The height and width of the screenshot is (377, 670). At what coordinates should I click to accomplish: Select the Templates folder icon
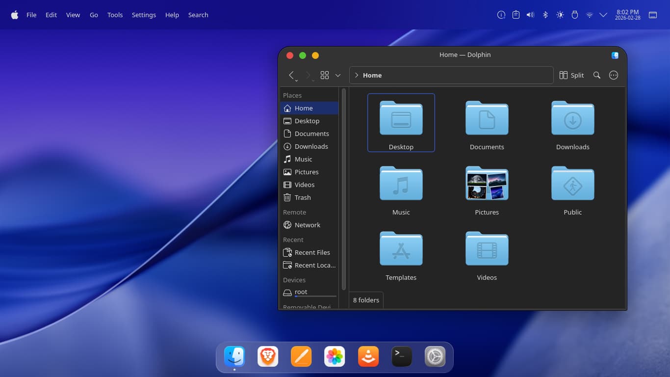pyautogui.click(x=401, y=249)
